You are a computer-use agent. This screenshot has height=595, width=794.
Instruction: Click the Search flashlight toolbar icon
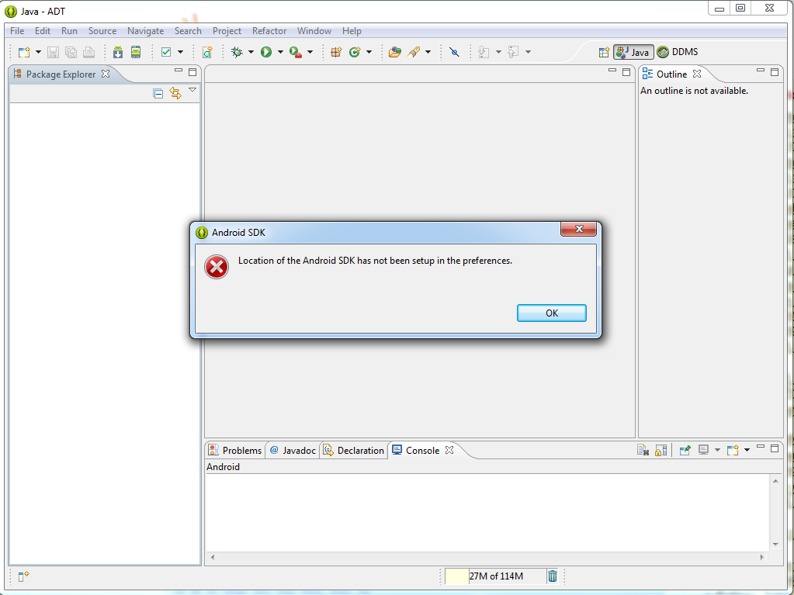pyautogui.click(x=414, y=52)
